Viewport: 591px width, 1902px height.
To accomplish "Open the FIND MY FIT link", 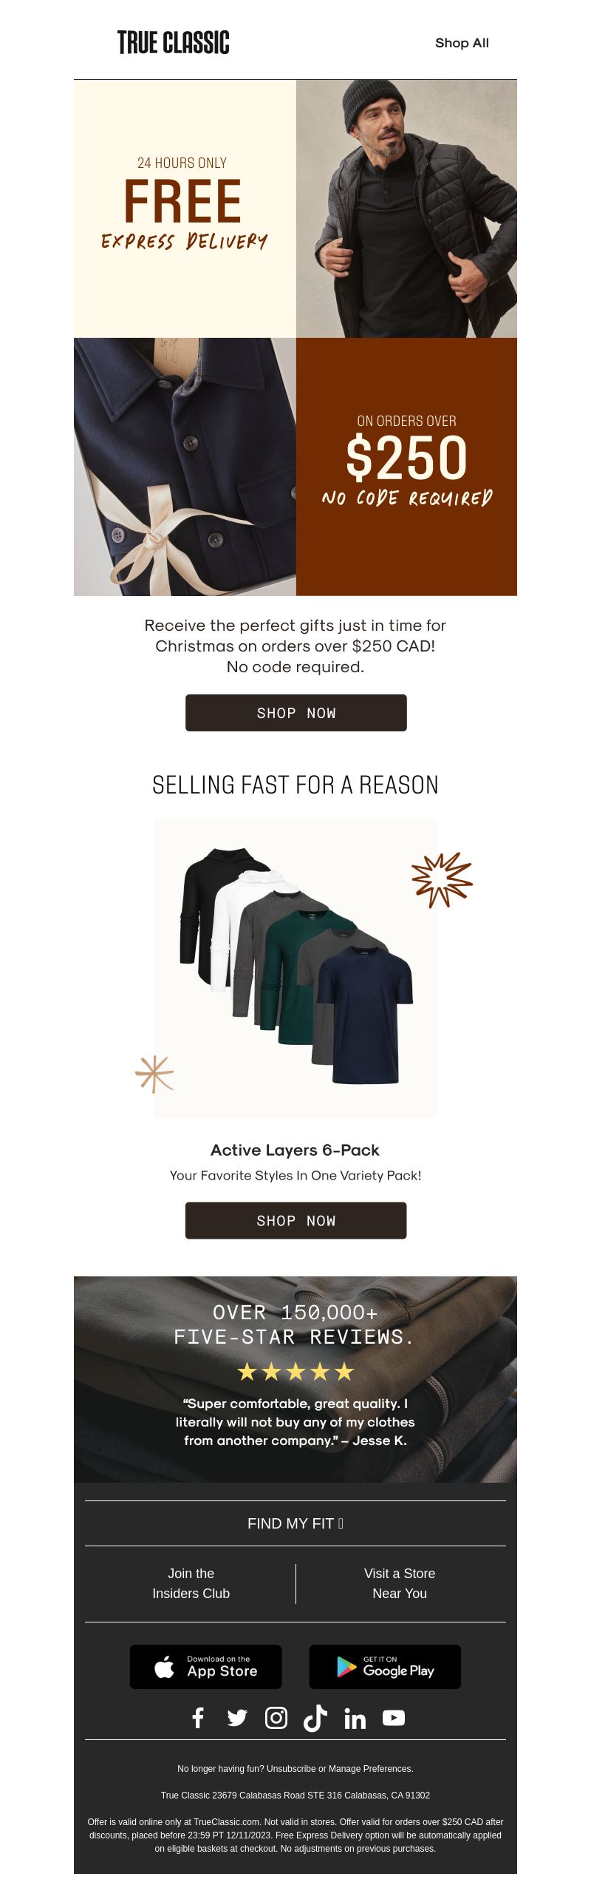I will [295, 1523].
